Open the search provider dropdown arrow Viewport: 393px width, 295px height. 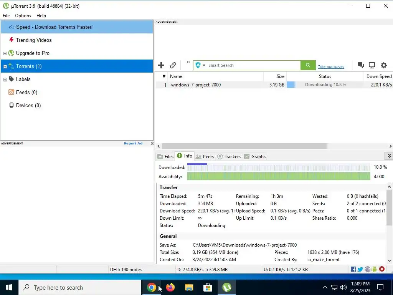(204, 65)
